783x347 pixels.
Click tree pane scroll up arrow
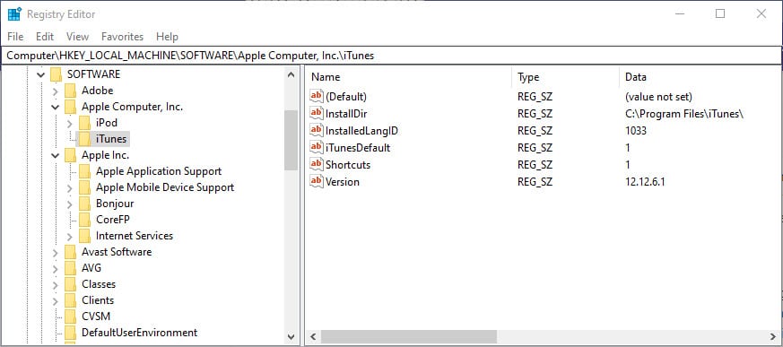pyautogui.click(x=291, y=75)
